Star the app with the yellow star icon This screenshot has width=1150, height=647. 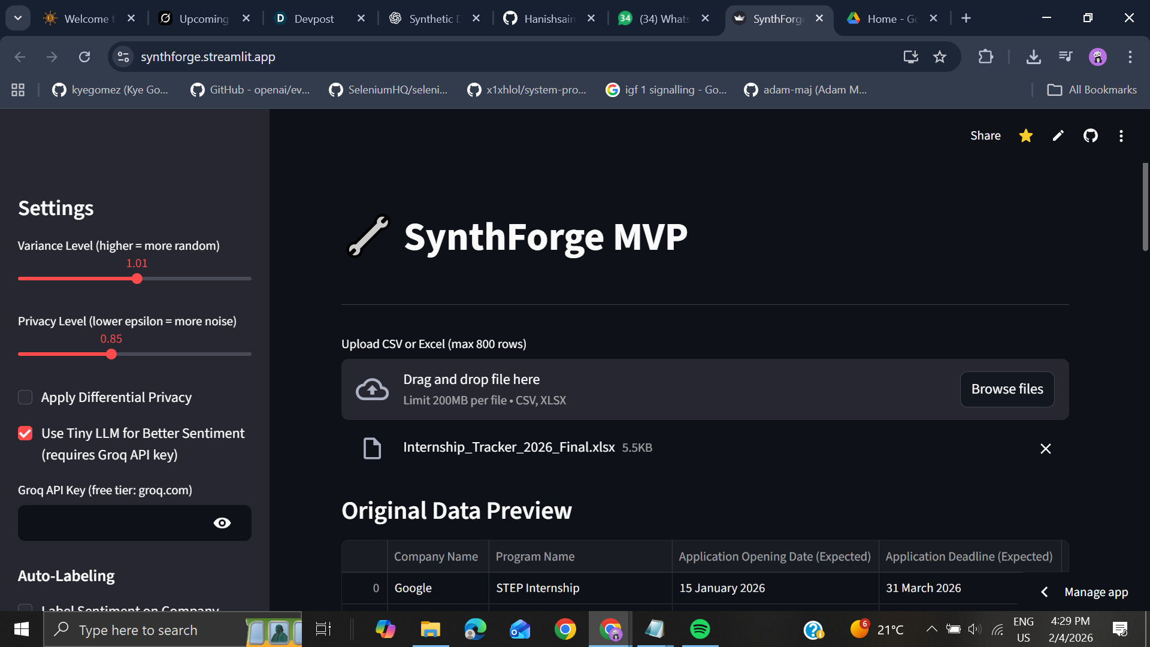(x=1026, y=136)
